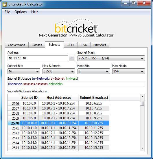Screen dimensions: 153x159
Task: Click broadcast cell 10.10.10.255
Action: pos(94,123)
